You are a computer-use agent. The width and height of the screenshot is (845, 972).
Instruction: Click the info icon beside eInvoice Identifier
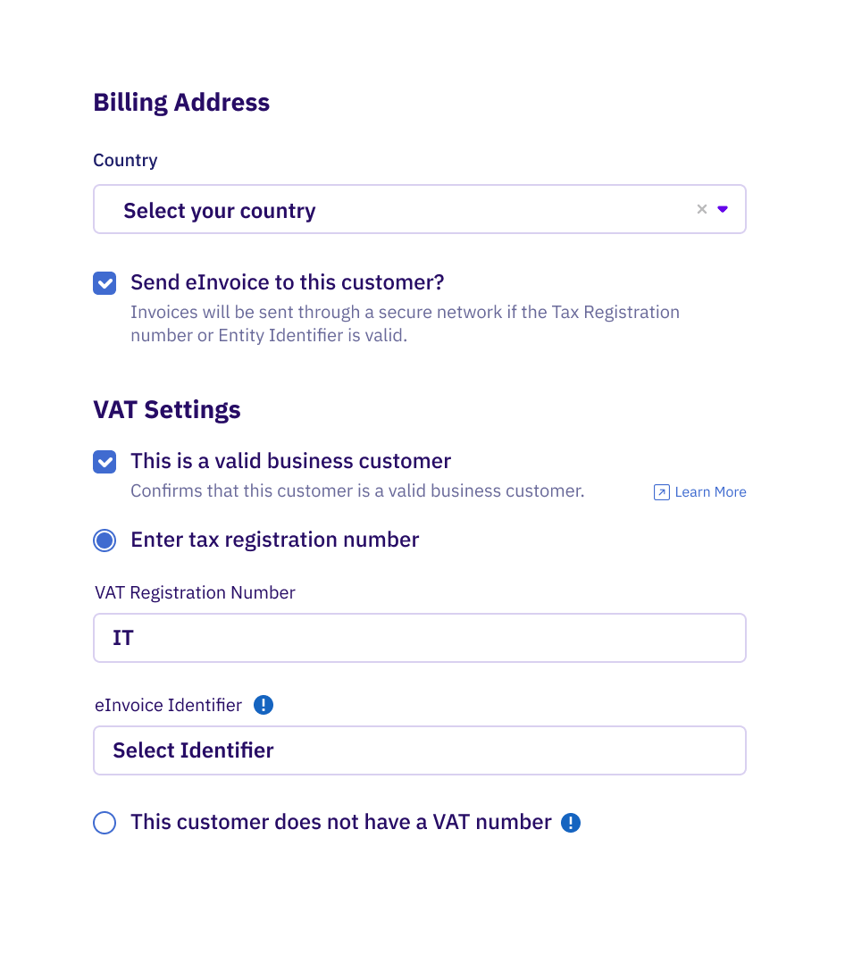[x=264, y=705]
